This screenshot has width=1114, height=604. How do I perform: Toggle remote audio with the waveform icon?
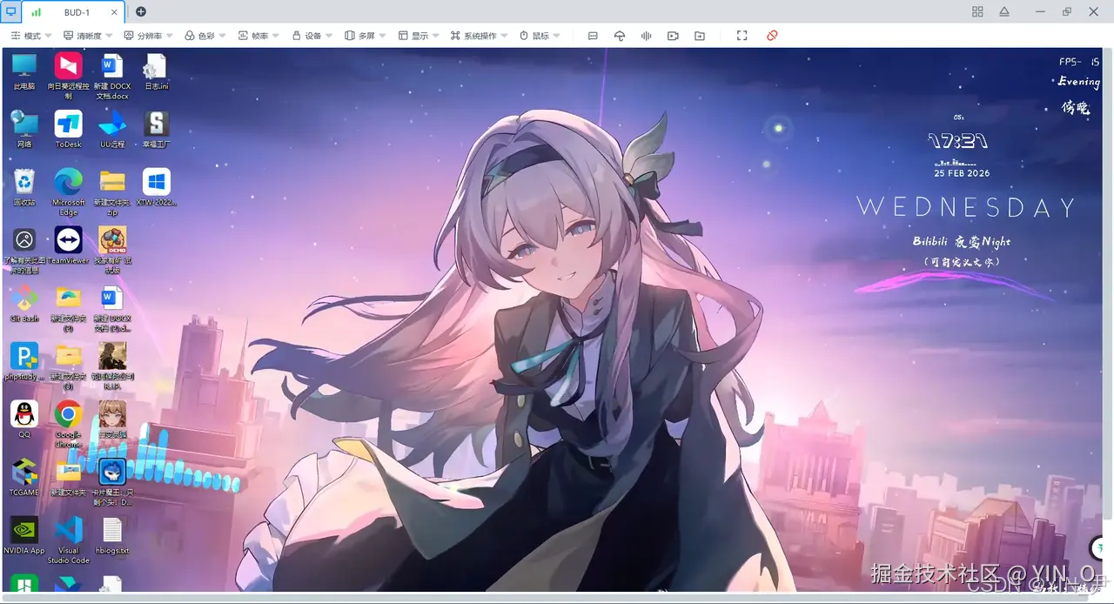(646, 36)
